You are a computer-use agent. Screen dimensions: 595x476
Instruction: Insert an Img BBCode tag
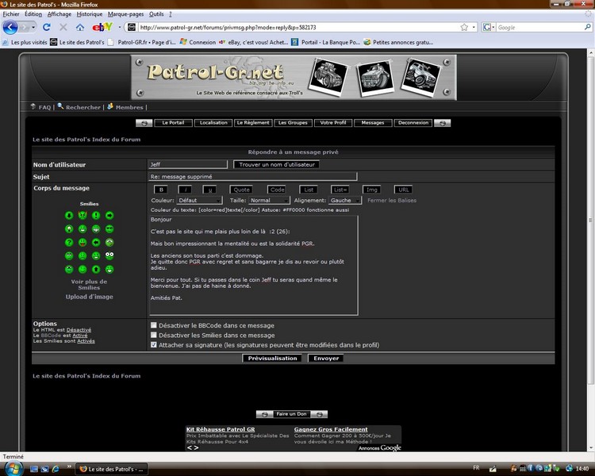(371, 190)
